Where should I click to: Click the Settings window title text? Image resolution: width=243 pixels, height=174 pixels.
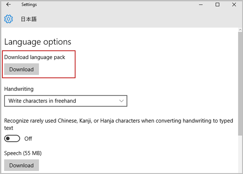tap(29, 4)
